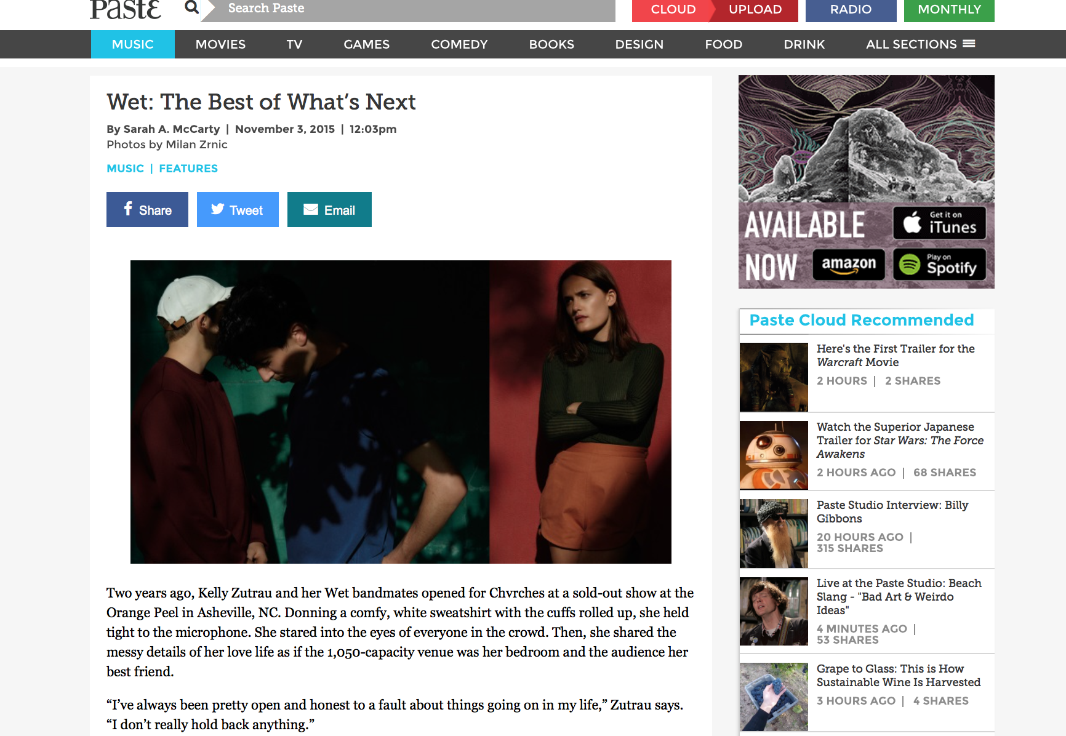Image resolution: width=1066 pixels, height=736 pixels.
Task: Open the Radio button
Action: 851,9
